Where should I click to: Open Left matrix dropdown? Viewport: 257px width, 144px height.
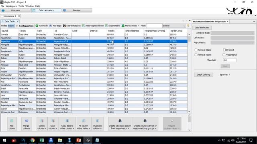point(233,38)
